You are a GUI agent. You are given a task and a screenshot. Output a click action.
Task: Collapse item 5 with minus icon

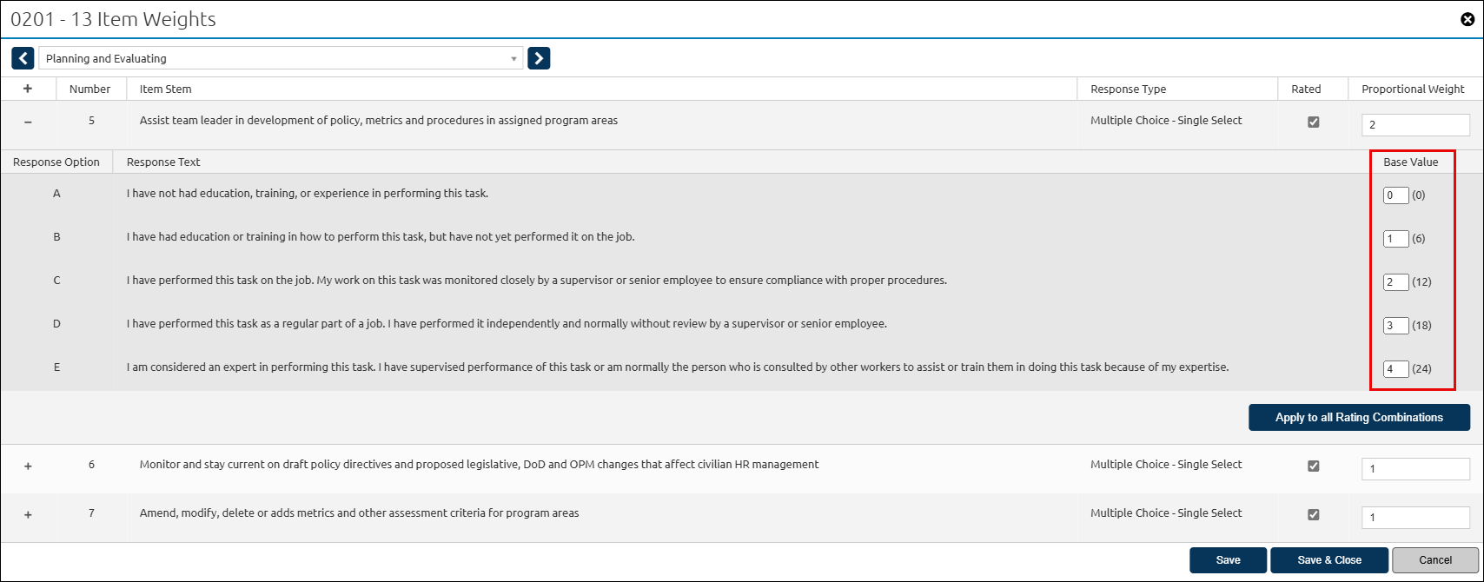28,122
